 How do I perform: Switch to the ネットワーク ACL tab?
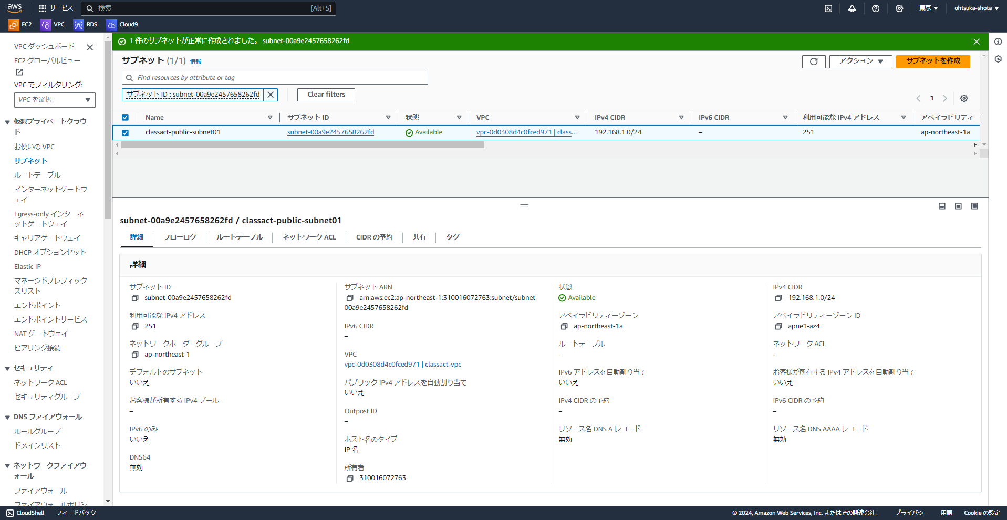click(309, 237)
